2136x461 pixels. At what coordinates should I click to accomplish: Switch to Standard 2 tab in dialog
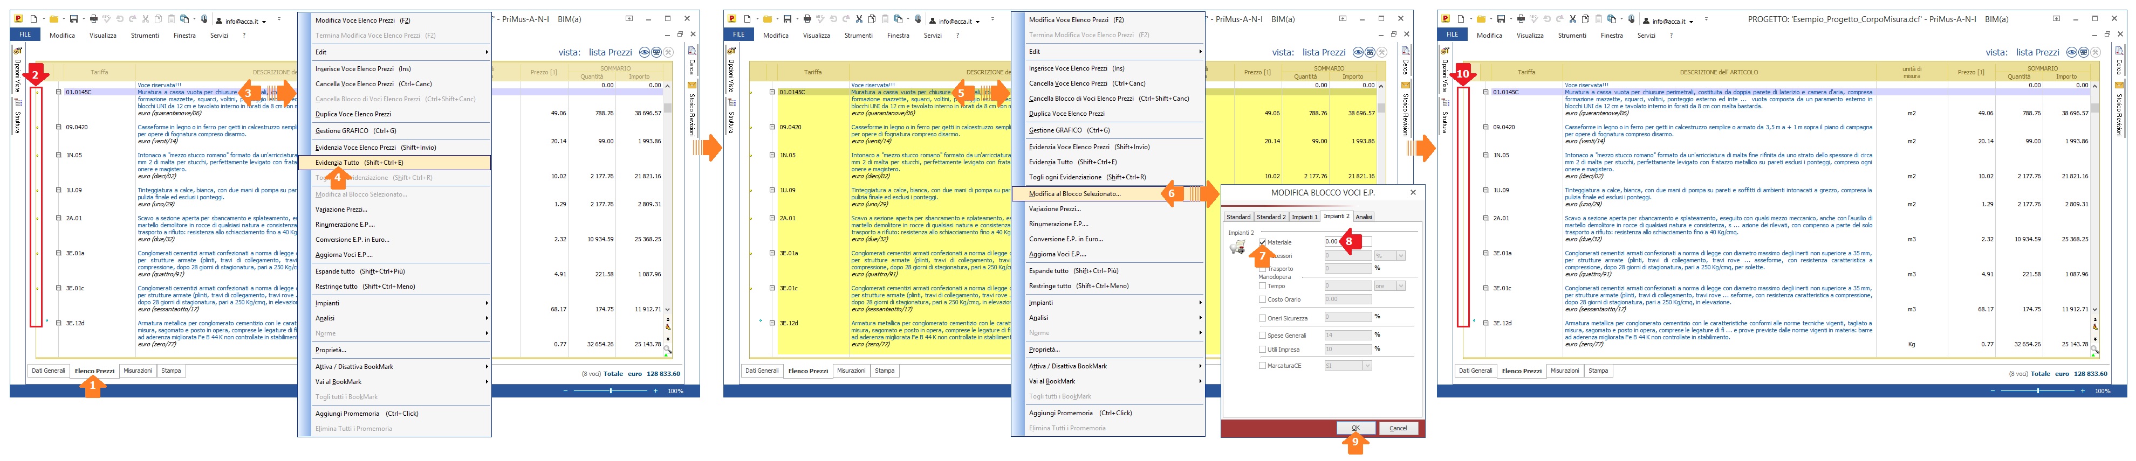(x=1272, y=217)
